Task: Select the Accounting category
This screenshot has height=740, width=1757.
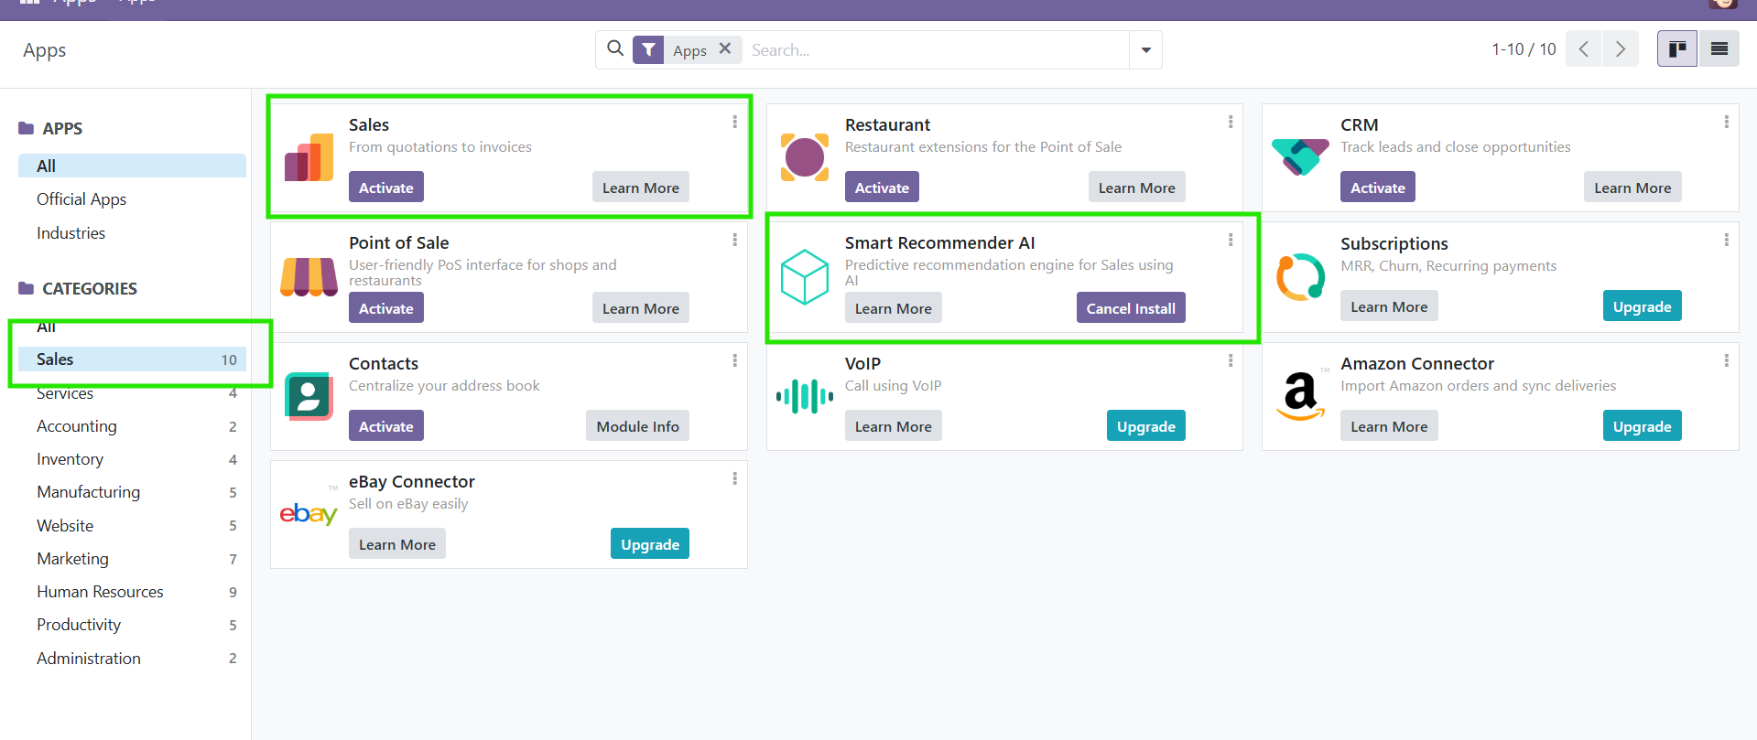Action: click(x=77, y=426)
